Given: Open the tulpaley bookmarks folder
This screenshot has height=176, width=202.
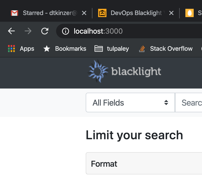Looking at the screenshot, I should click(x=112, y=49).
